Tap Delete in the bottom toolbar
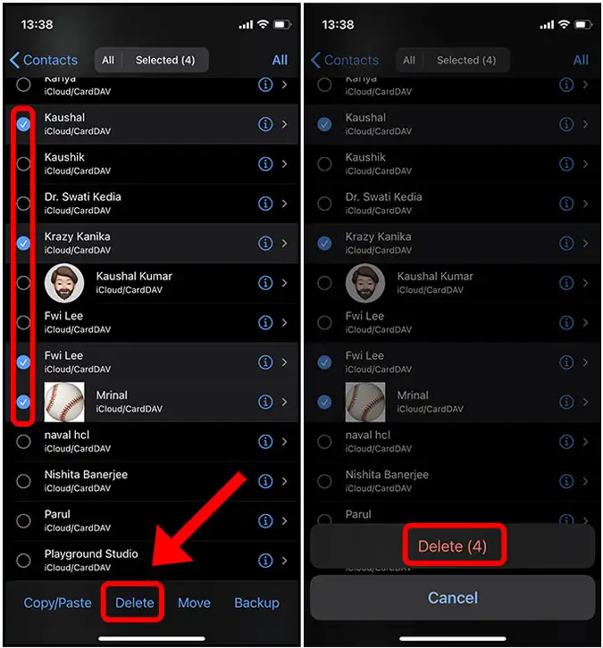 pyautogui.click(x=134, y=603)
